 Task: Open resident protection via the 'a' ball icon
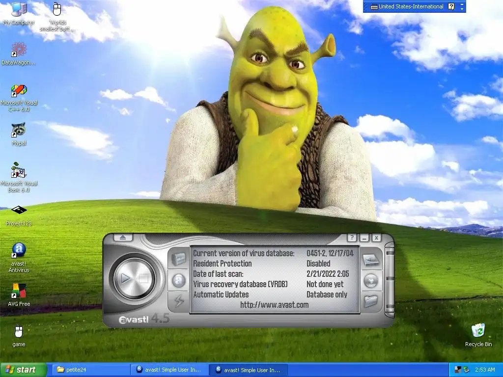(179, 281)
